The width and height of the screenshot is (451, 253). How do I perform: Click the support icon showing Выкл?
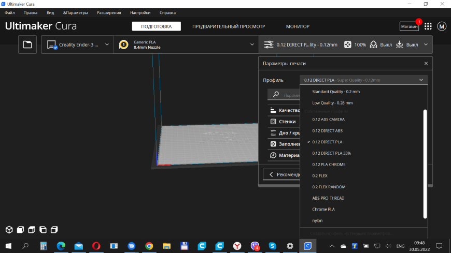[x=373, y=45]
